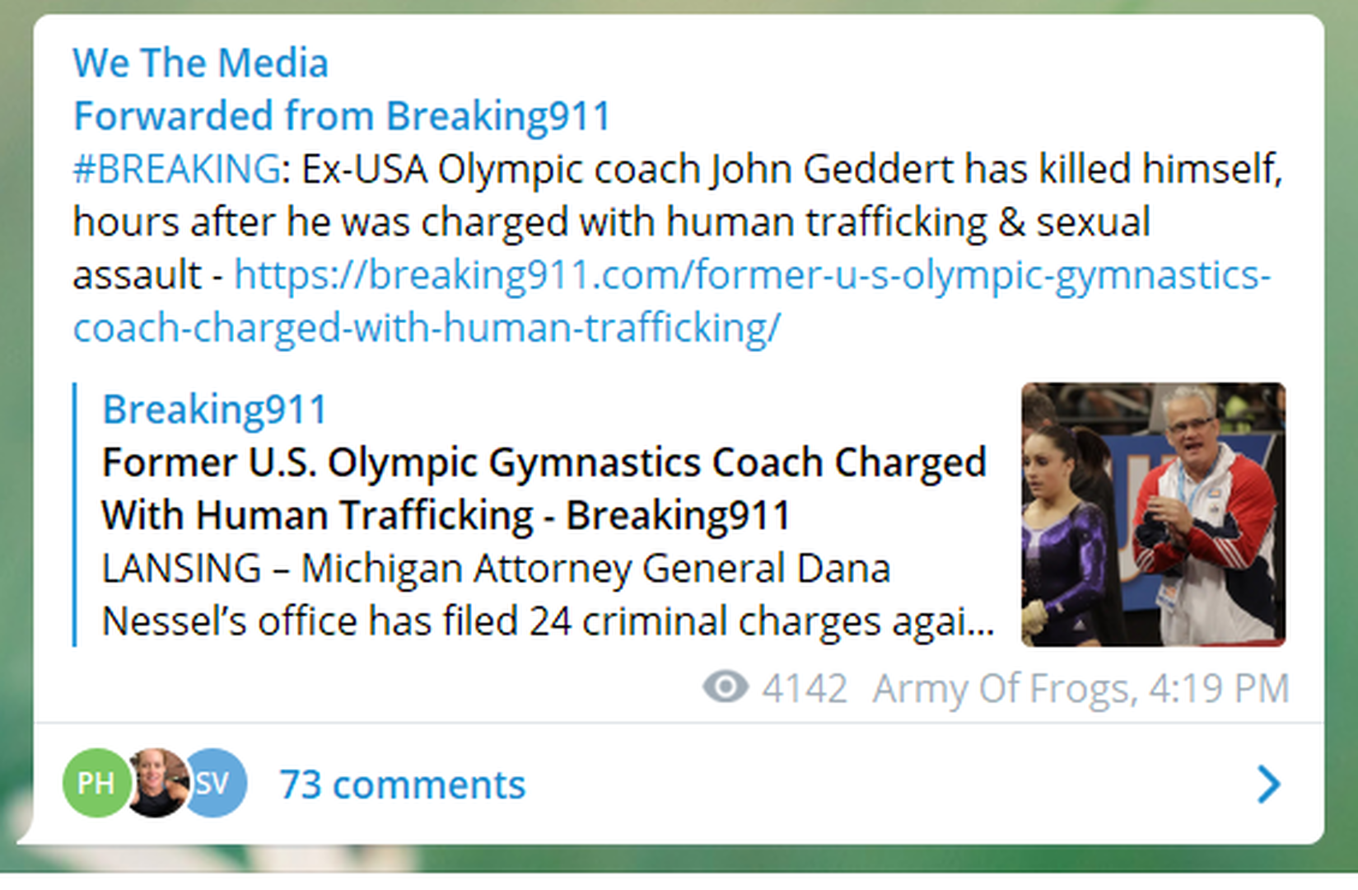Select the #BREAKING hashtag

click(176, 170)
